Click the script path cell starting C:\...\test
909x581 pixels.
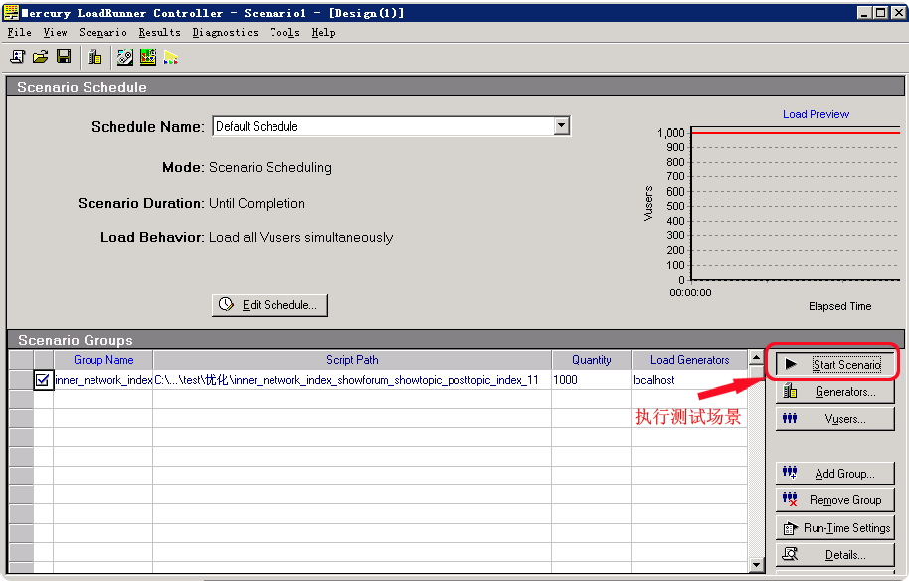click(352, 380)
